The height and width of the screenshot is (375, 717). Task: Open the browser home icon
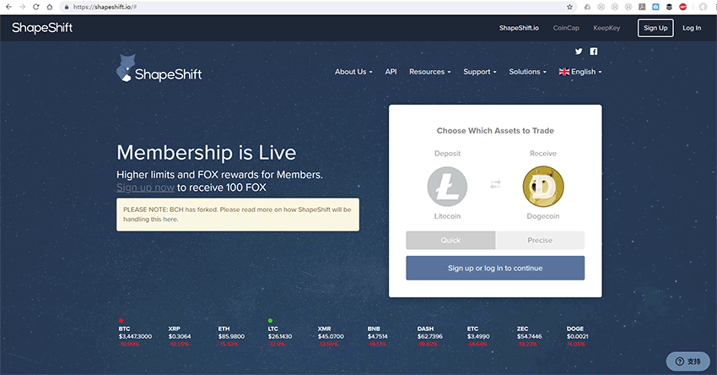tap(50, 7)
